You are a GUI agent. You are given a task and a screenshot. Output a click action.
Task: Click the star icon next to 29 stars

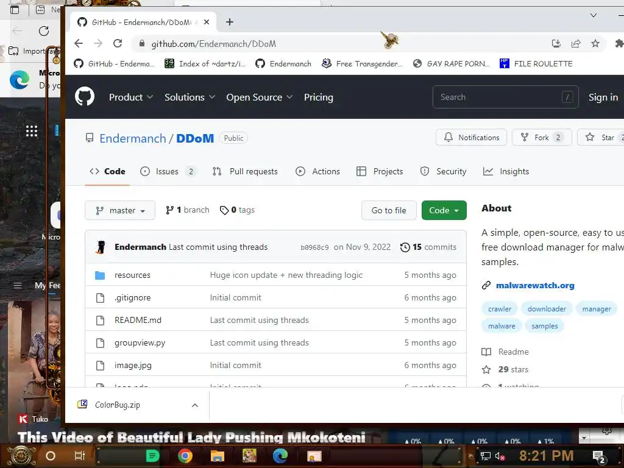(x=486, y=370)
